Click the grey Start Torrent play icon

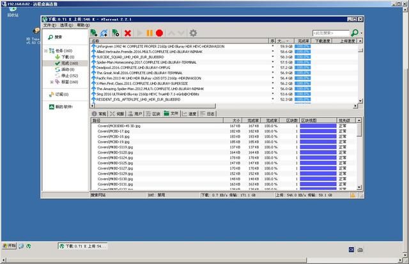tap(139, 33)
